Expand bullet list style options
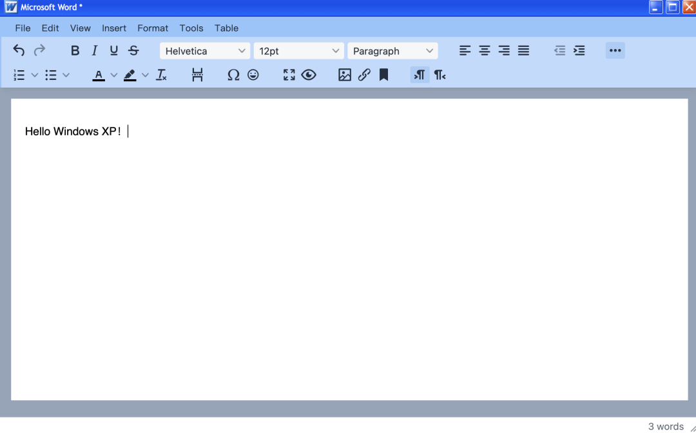696x433 pixels. pyautogui.click(x=66, y=75)
